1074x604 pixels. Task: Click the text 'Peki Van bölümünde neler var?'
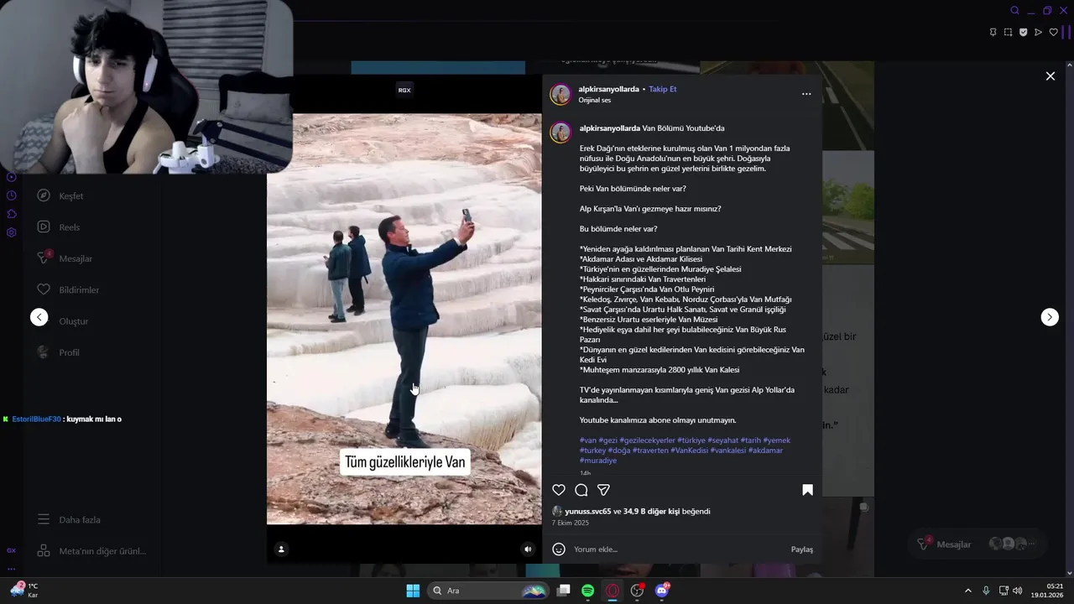click(x=633, y=189)
